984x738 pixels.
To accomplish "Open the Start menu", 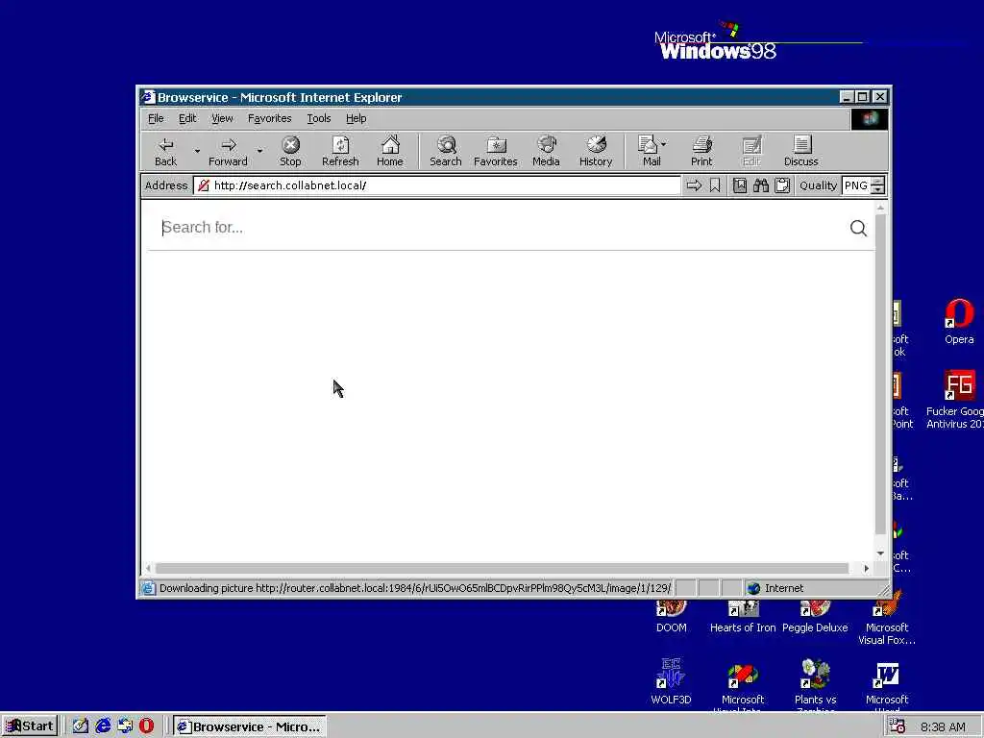I will (30, 726).
